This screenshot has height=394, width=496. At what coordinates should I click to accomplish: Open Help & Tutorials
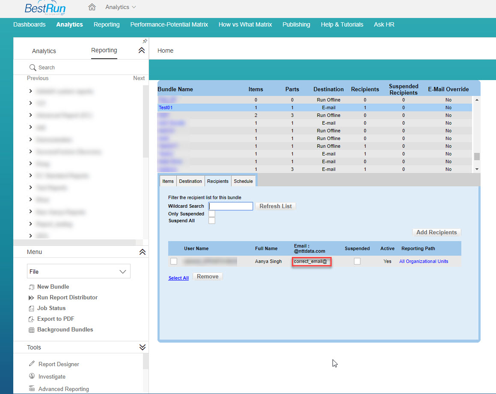(x=342, y=25)
